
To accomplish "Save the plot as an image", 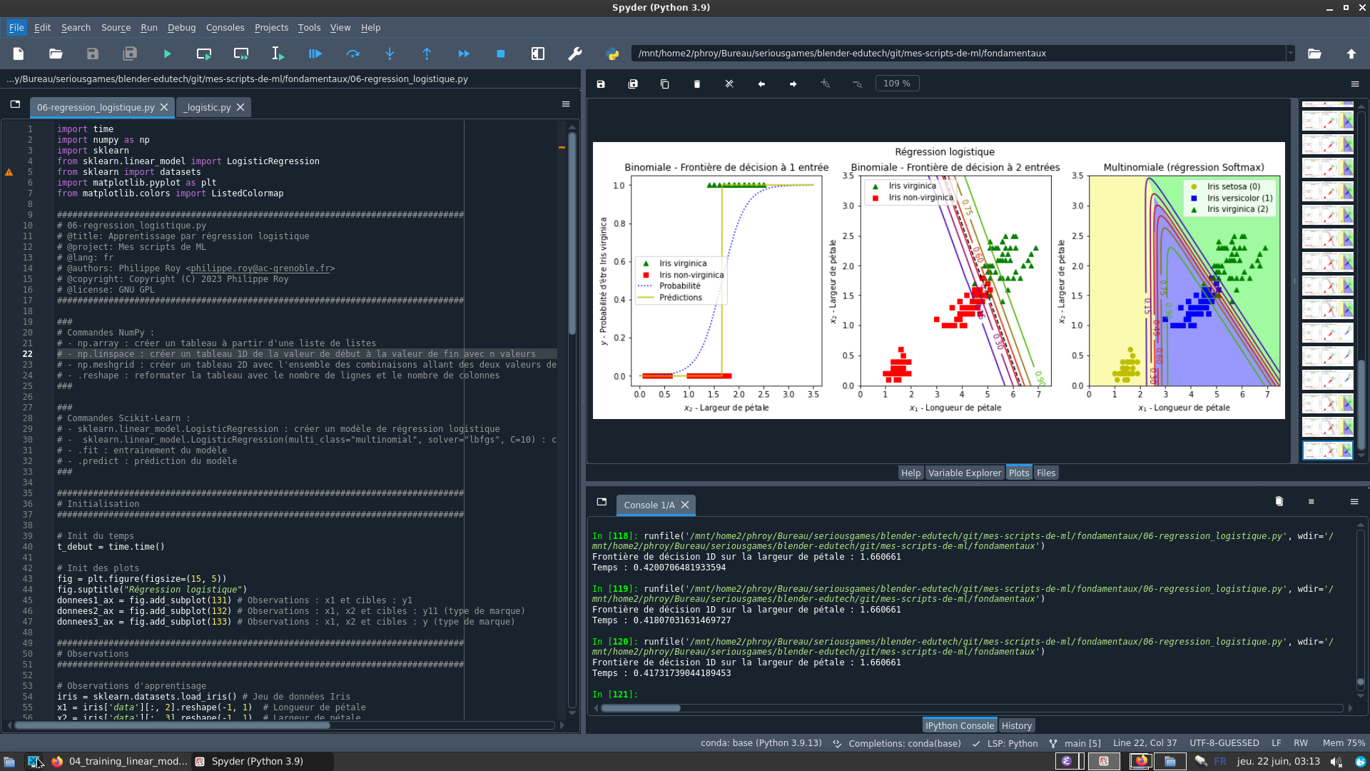I will [x=601, y=84].
